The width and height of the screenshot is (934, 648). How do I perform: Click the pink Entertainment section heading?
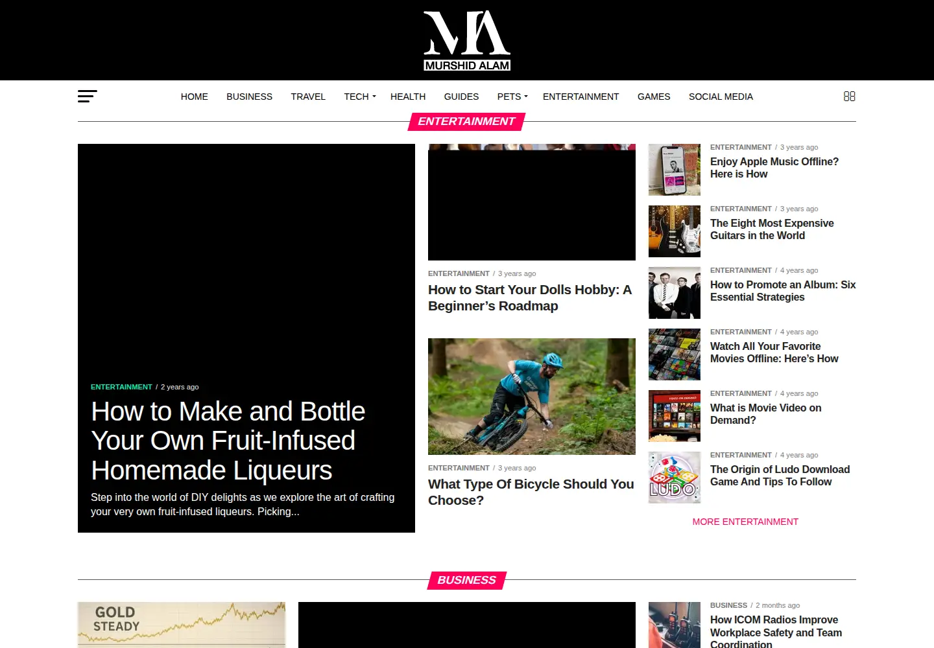point(466,121)
